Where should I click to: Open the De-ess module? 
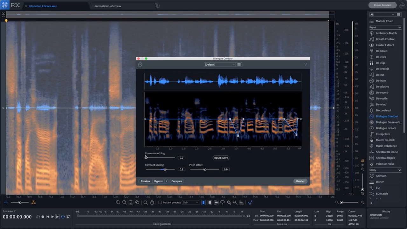(380, 75)
